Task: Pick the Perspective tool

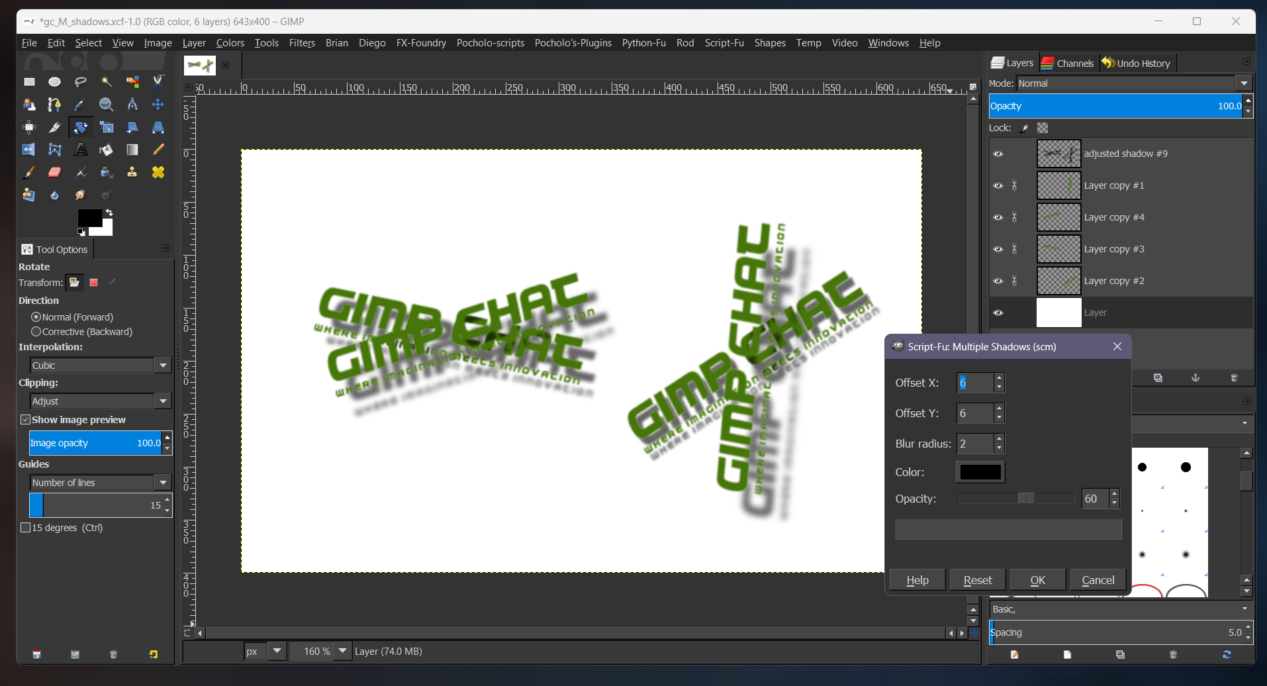Action: point(158,127)
